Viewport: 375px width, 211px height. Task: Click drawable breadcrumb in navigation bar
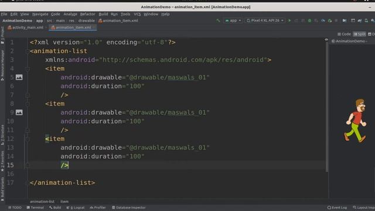[x=86, y=21]
